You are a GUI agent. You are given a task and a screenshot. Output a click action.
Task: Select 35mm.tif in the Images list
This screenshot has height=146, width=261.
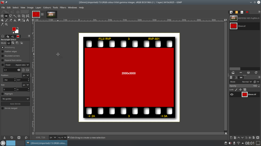coord(244,26)
